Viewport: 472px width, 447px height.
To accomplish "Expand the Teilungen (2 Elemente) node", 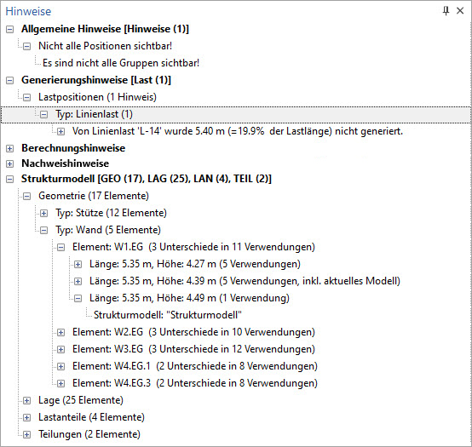I will pos(27,435).
